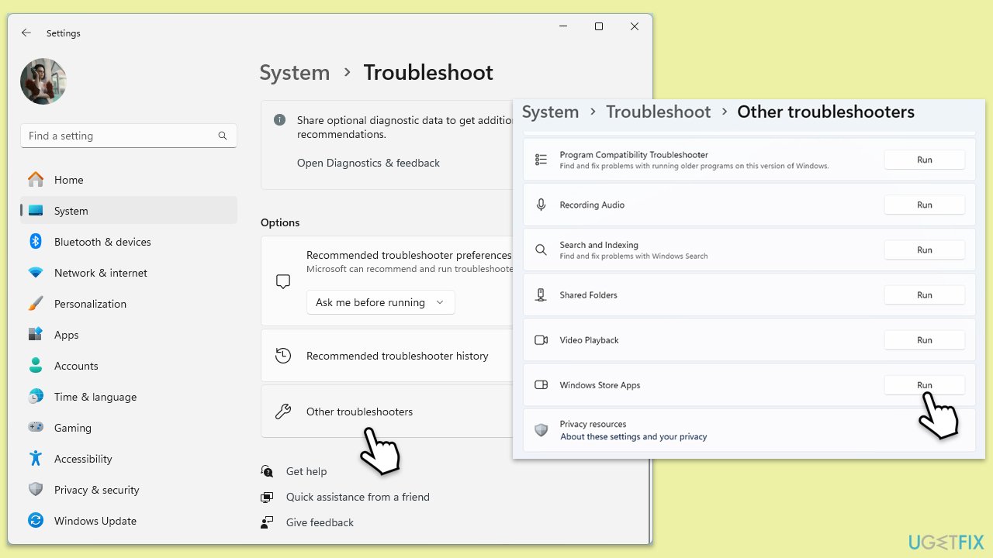Image resolution: width=993 pixels, height=558 pixels.
Task: Open Network & internet settings
Action: coord(100,273)
